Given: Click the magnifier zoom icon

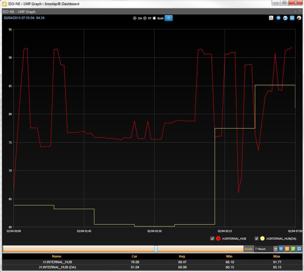Looking at the screenshot, I should (271, 18).
